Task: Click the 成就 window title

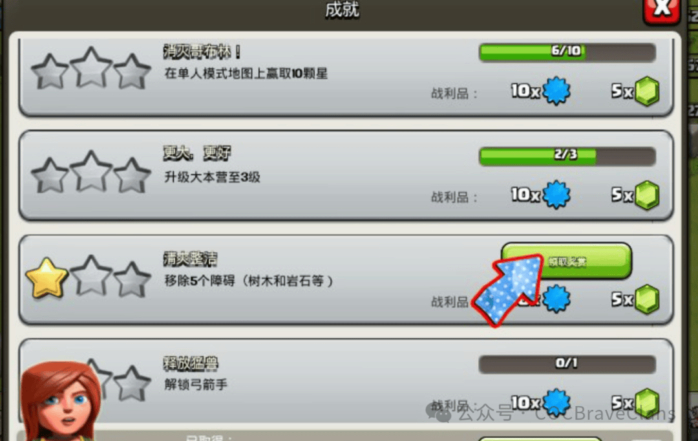Action: pyautogui.click(x=342, y=9)
